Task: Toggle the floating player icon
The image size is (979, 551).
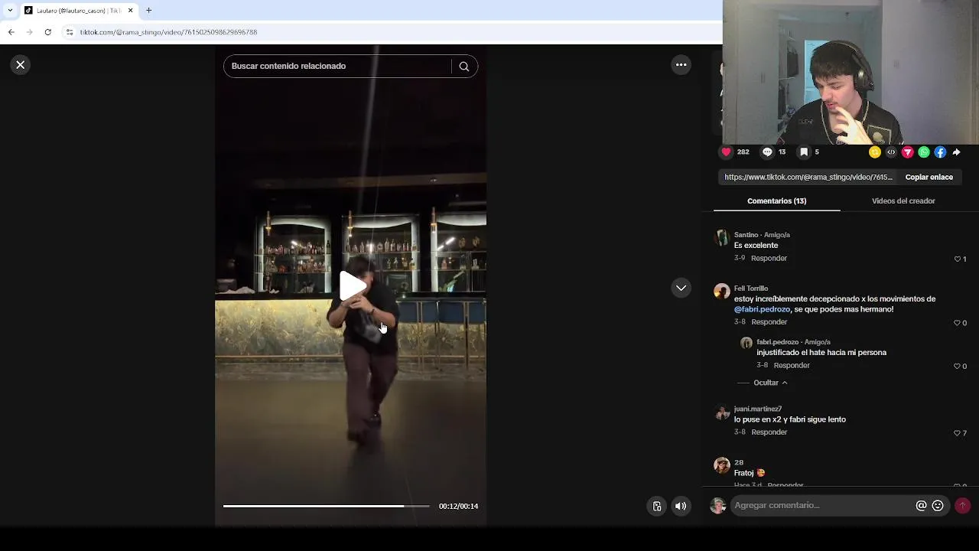Action: [x=657, y=506]
